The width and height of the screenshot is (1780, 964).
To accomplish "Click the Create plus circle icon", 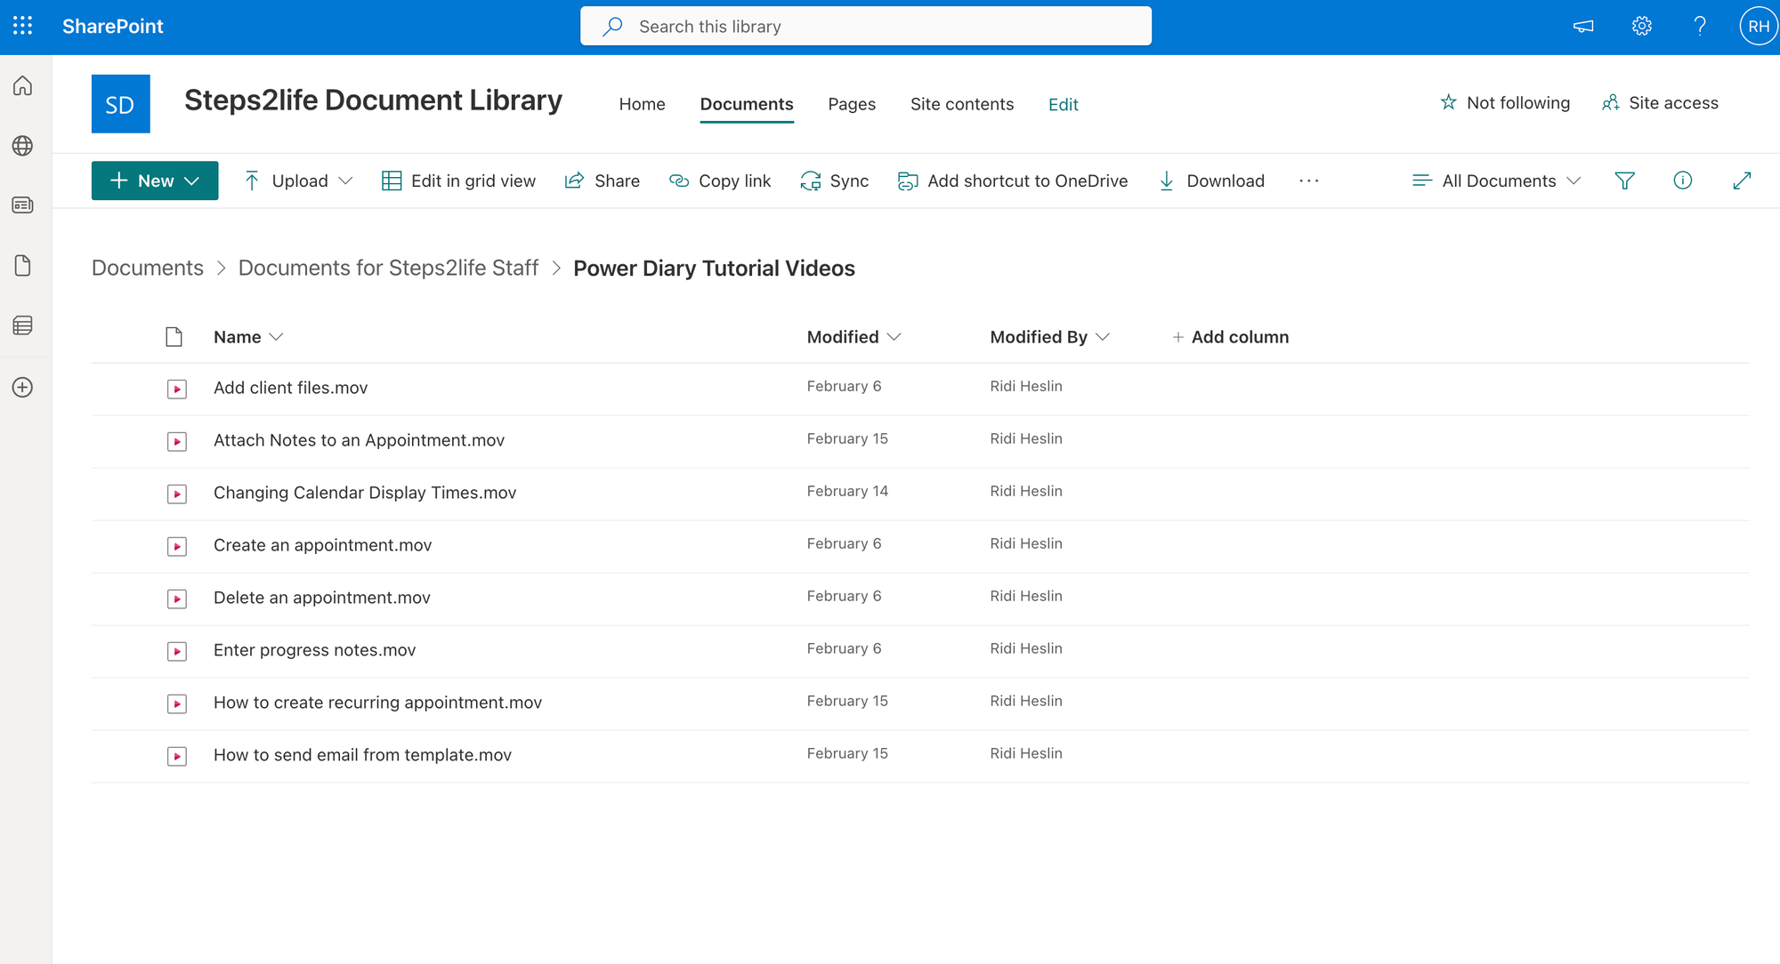I will pos(23,387).
